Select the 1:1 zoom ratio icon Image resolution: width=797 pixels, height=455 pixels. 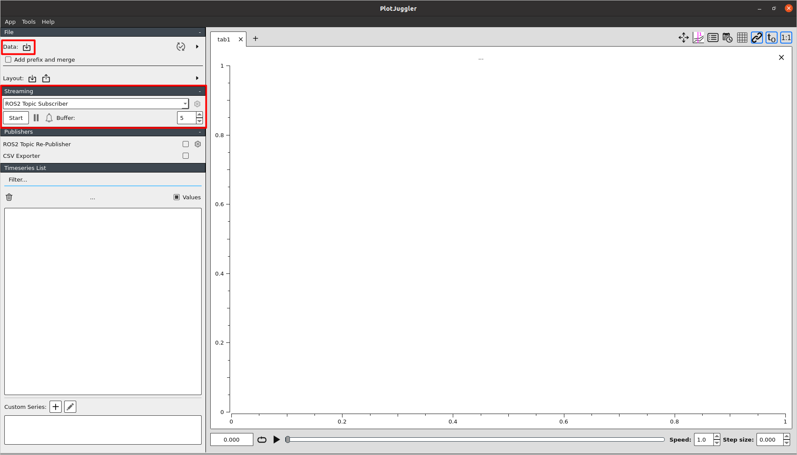click(786, 38)
